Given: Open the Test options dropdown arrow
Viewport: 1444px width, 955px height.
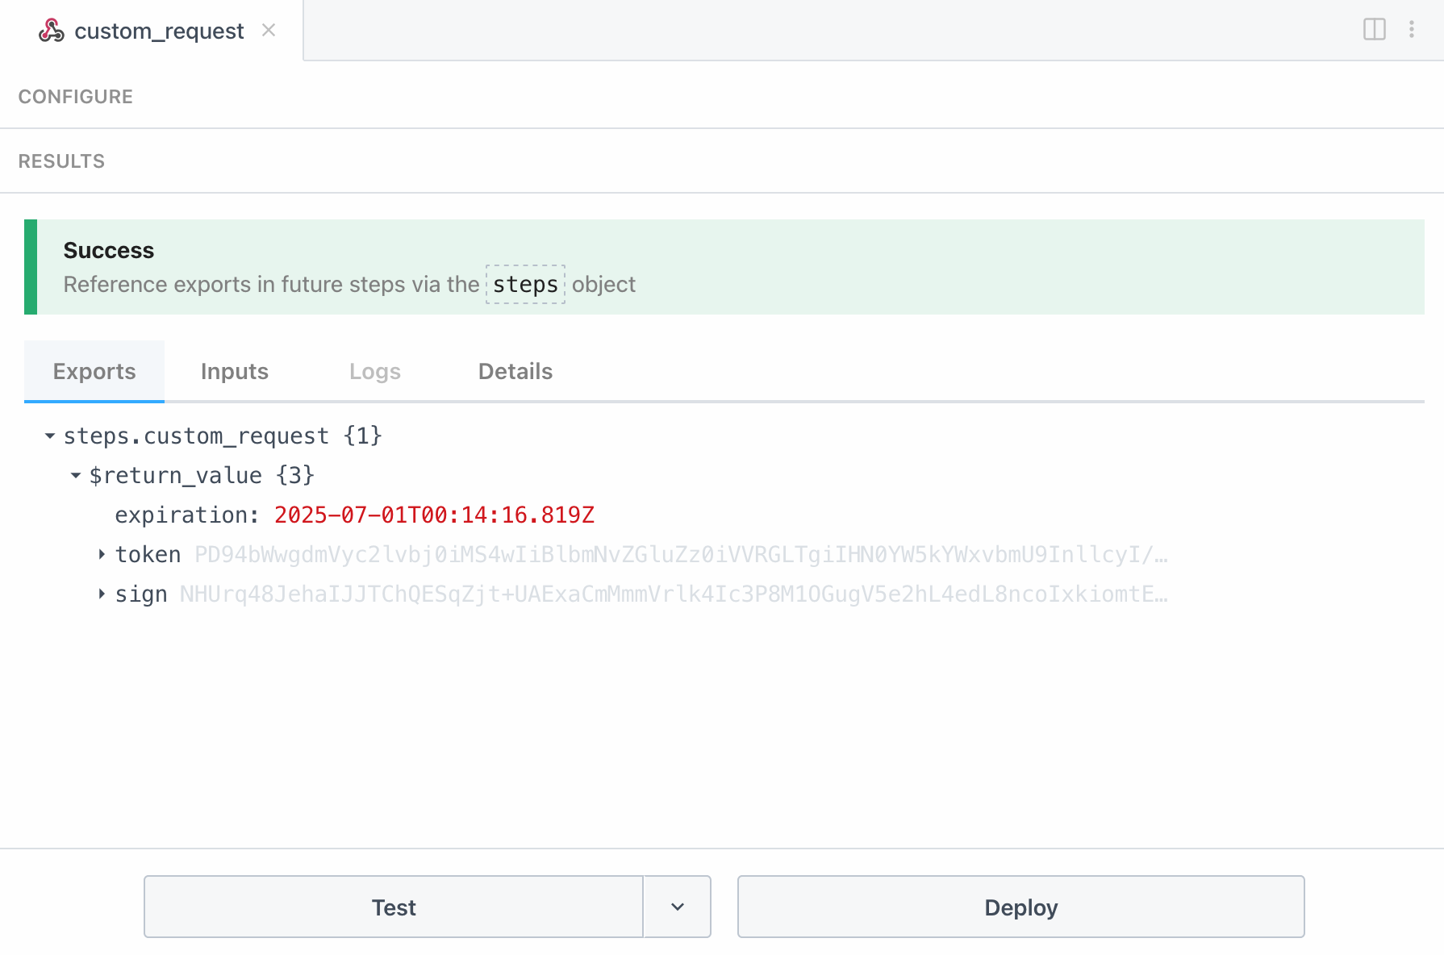Looking at the screenshot, I should (x=678, y=907).
